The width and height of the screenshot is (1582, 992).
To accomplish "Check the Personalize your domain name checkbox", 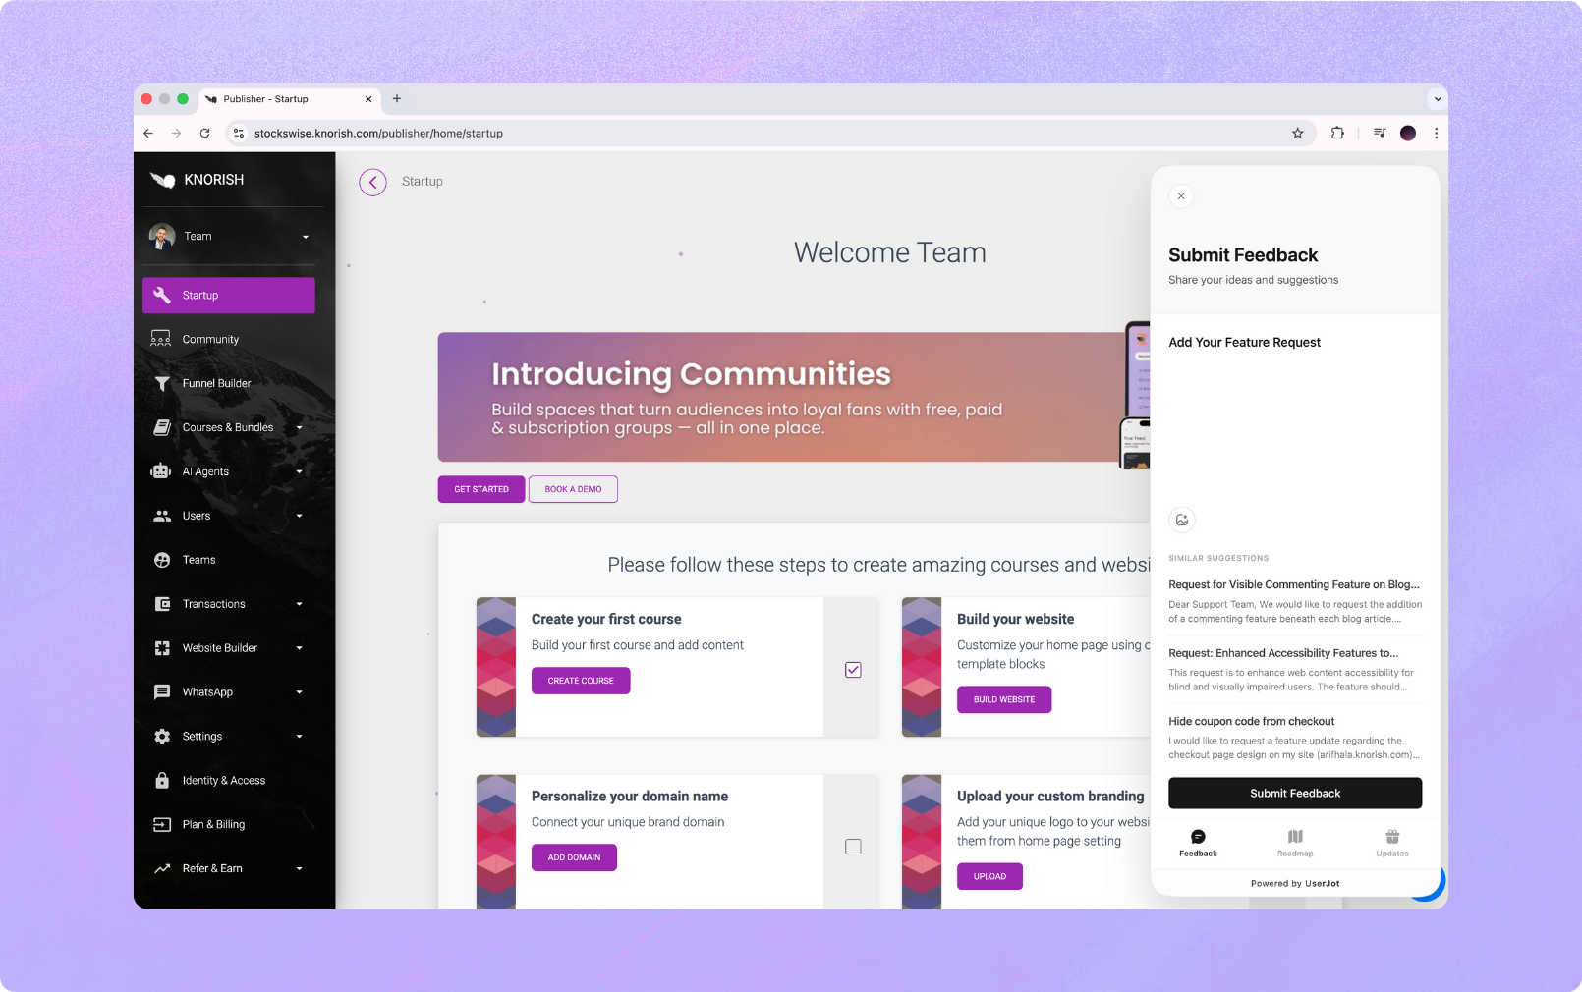I will tap(853, 847).
